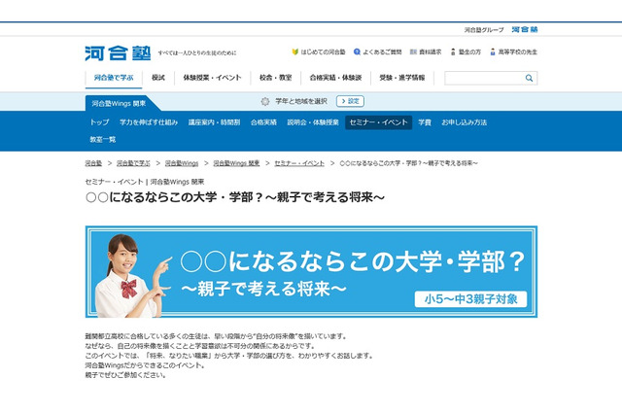The width and height of the screenshot is (622, 414).
Task: Open 教室一覧 in the blue nav bar
Action: pos(103,140)
